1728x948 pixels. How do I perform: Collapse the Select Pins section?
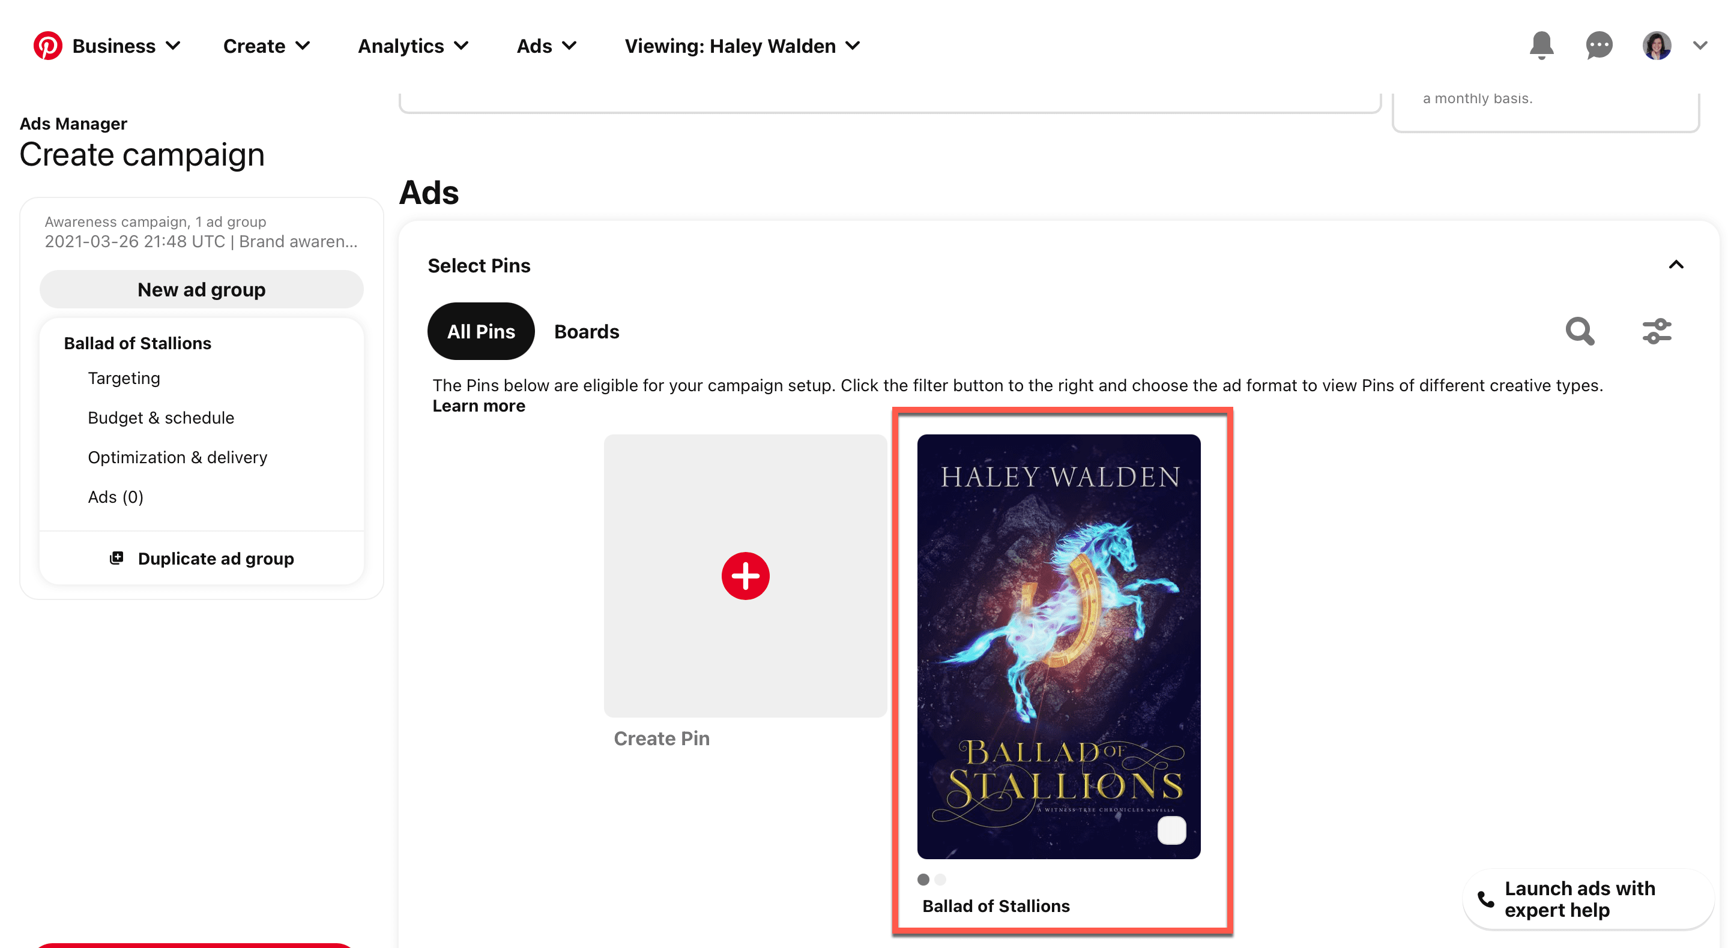click(x=1676, y=265)
